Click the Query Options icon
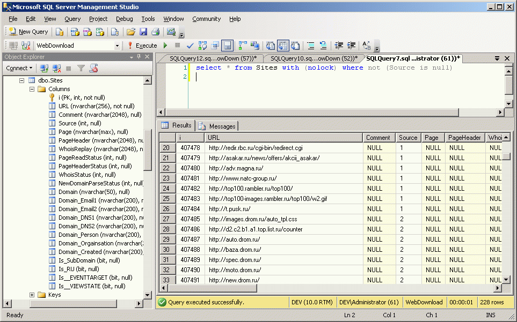 215,46
